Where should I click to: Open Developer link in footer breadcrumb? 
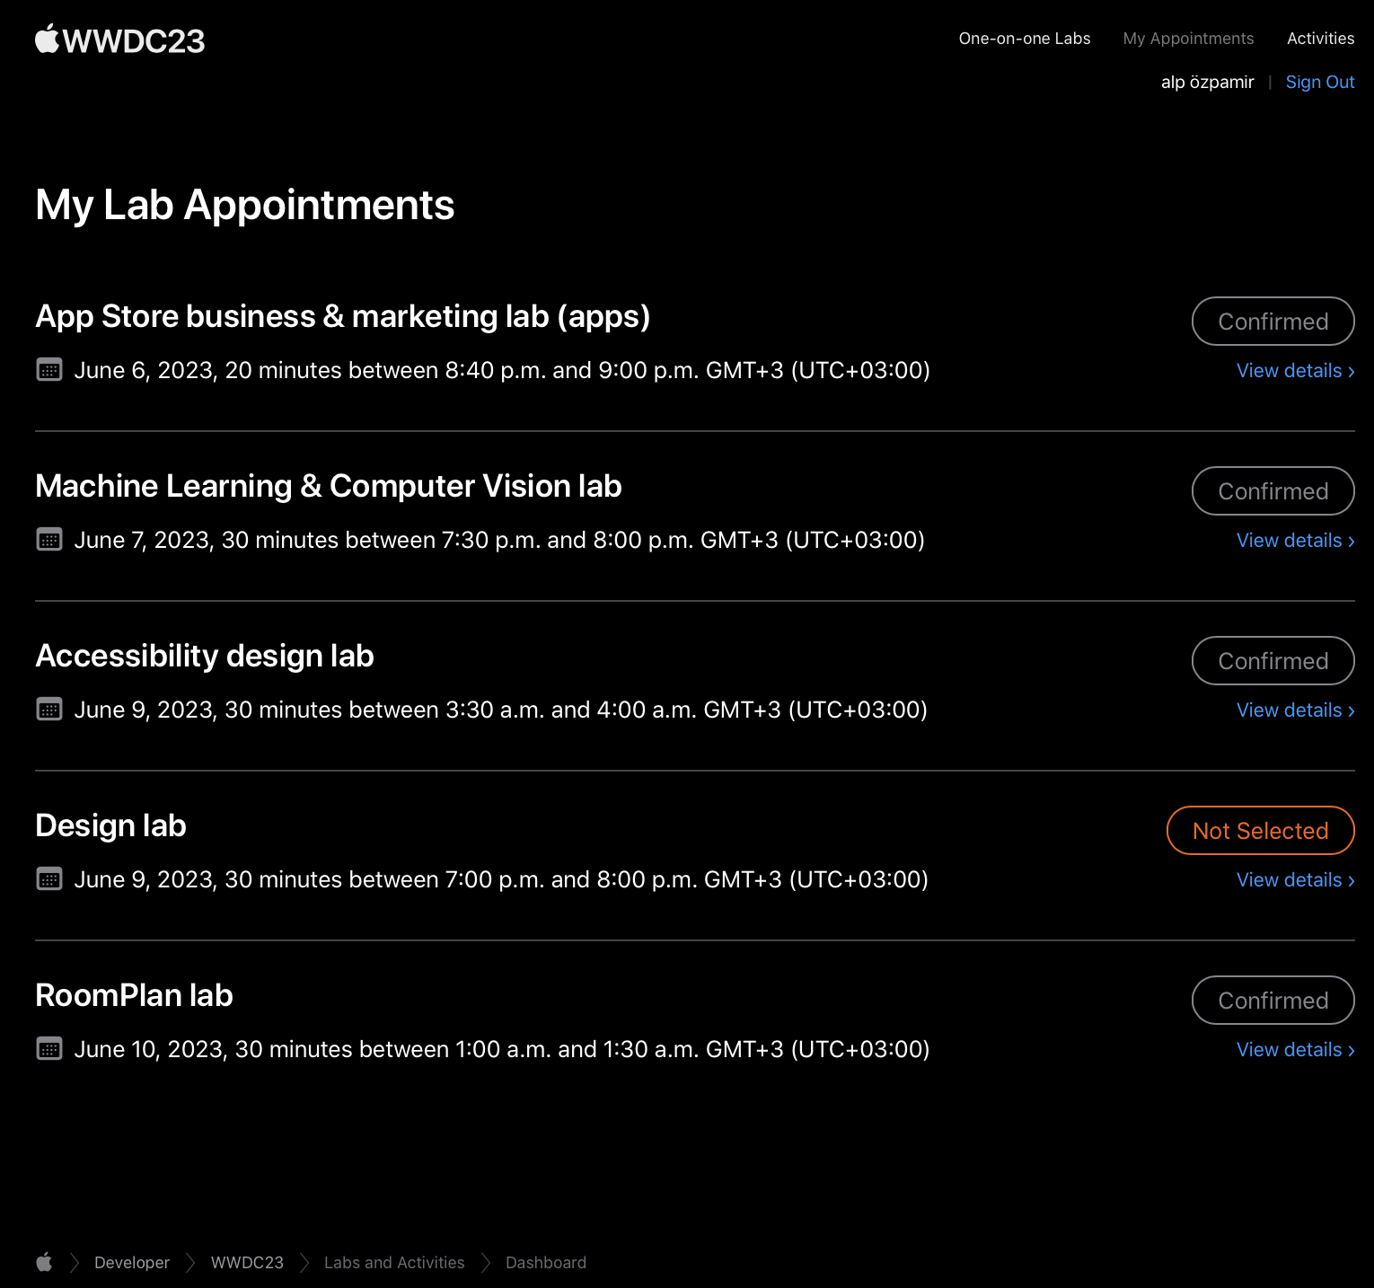(132, 1263)
